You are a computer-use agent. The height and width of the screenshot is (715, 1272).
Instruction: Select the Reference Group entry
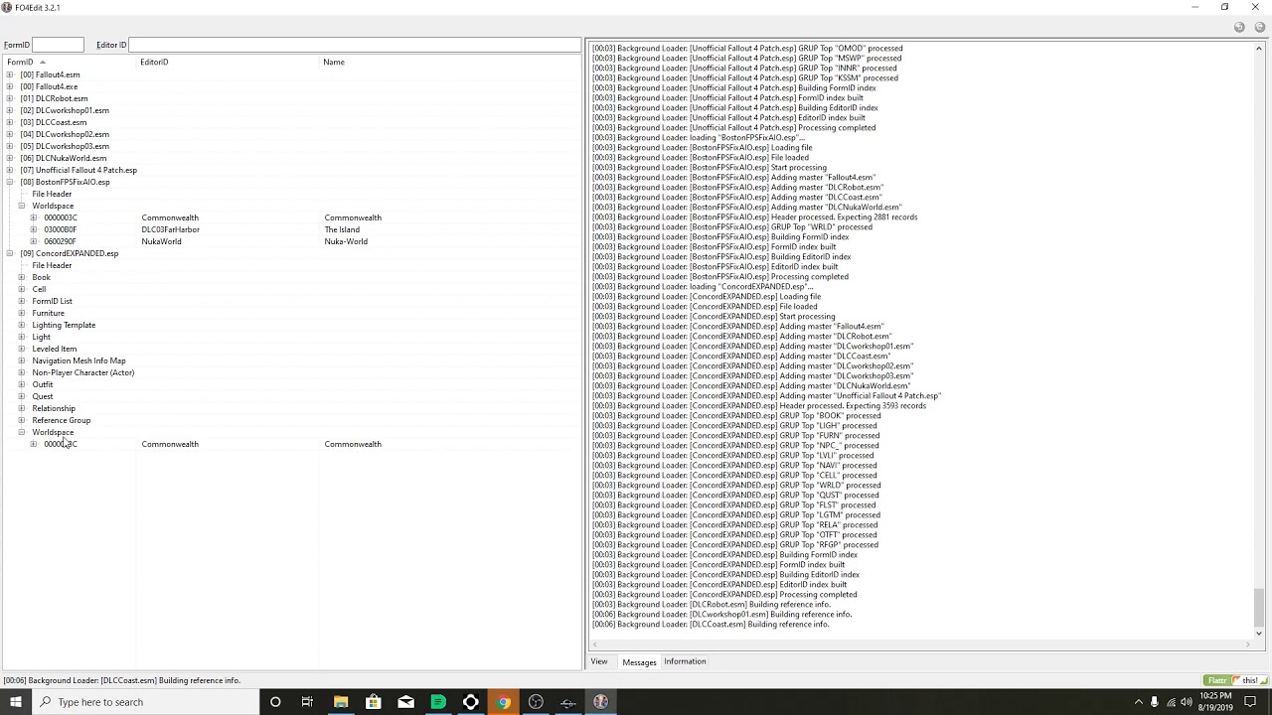61,420
